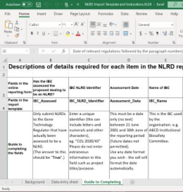183x192 pixels.
Task: Toggle Underline formatting
Action: click(44, 34)
